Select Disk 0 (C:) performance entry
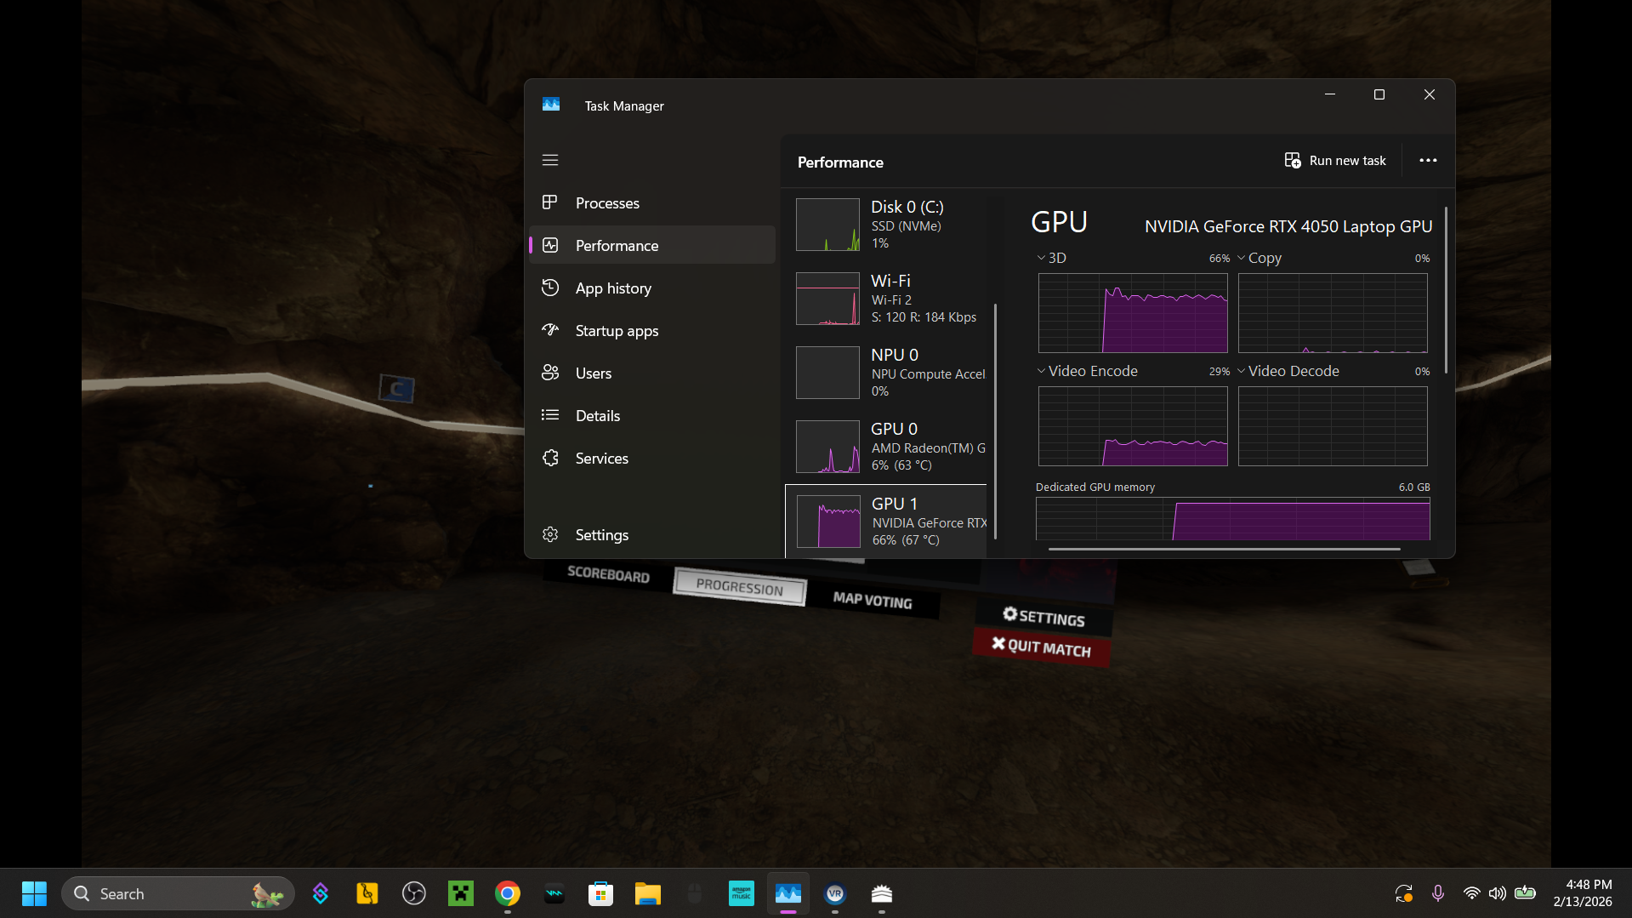1632x918 pixels. click(889, 225)
